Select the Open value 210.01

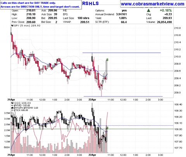31,10
